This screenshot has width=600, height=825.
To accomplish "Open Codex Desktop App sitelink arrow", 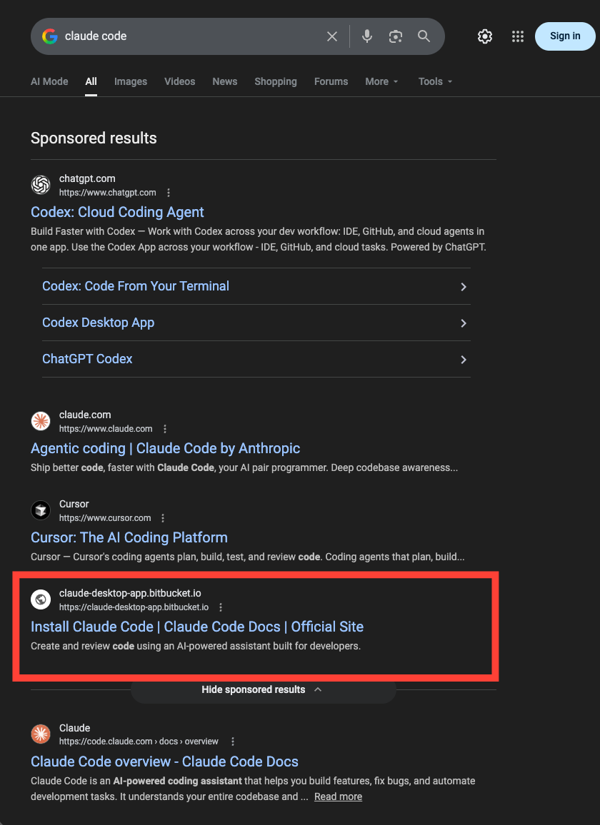I will pyautogui.click(x=463, y=323).
